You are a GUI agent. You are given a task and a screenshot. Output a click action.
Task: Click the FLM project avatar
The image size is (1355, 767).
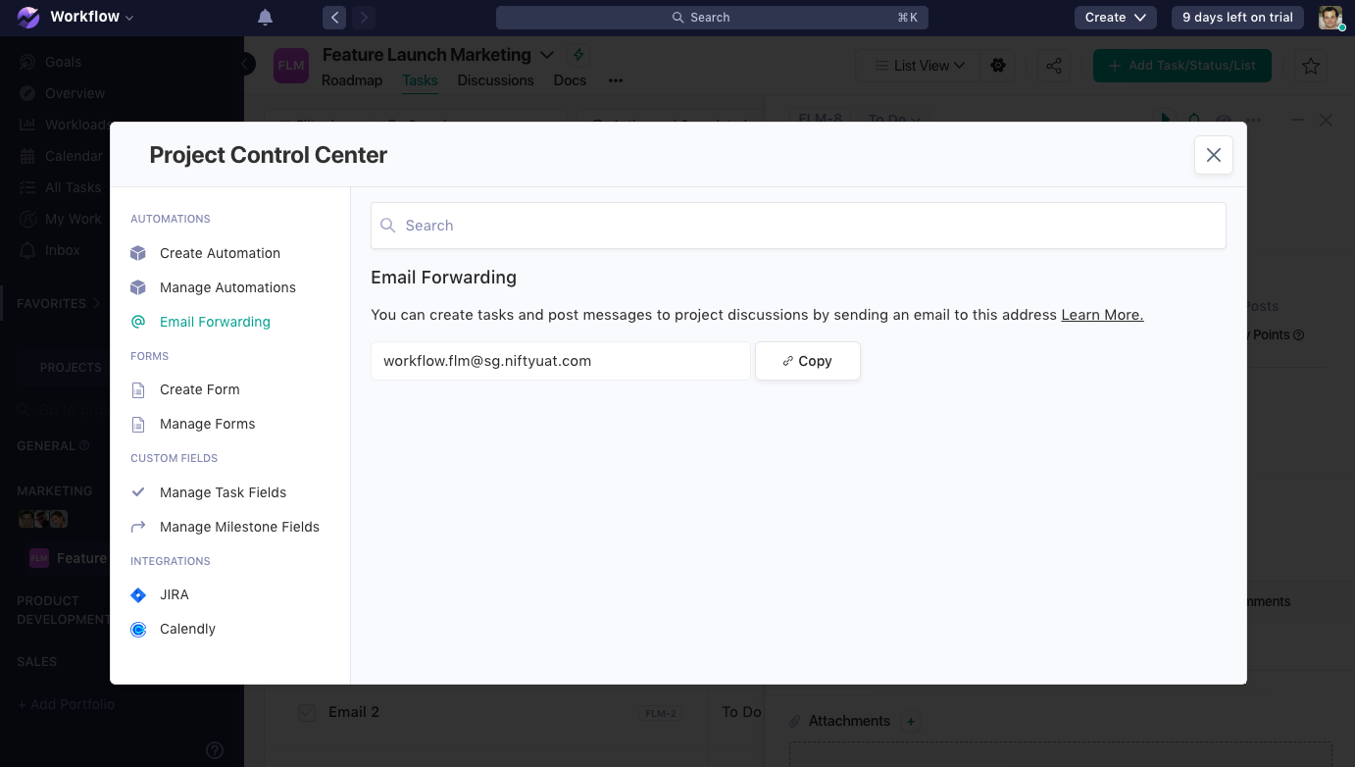pos(291,66)
